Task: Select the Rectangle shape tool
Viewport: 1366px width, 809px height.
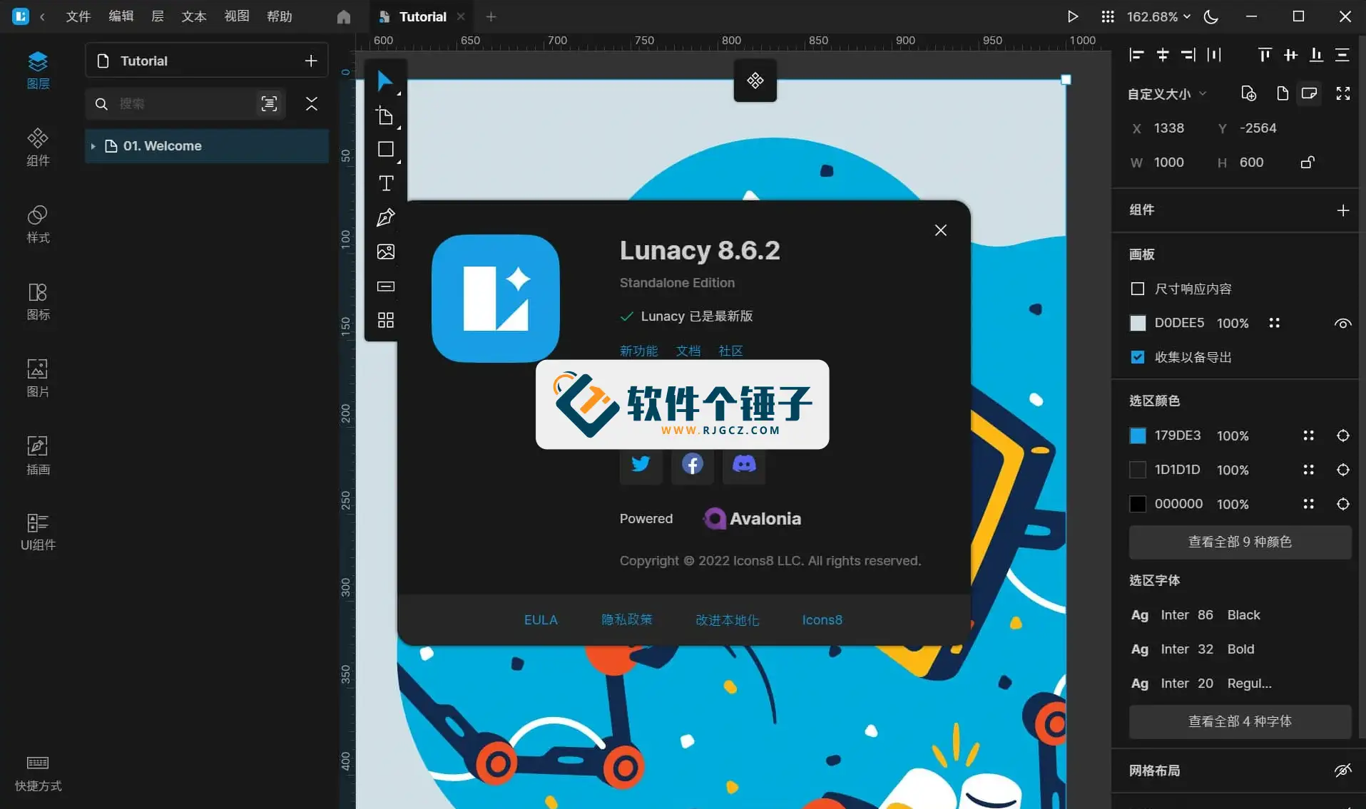Action: [x=385, y=149]
